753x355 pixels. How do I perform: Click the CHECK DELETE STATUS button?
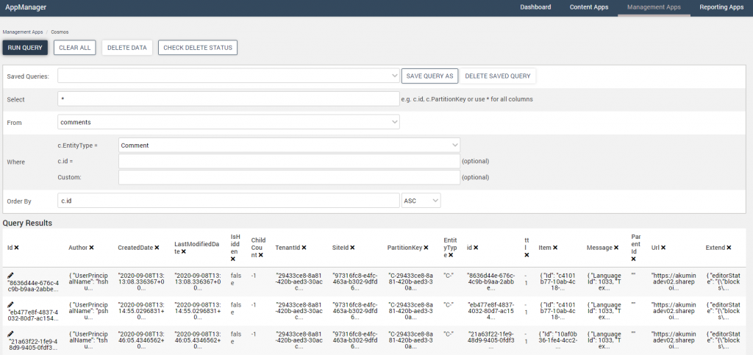(x=197, y=48)
